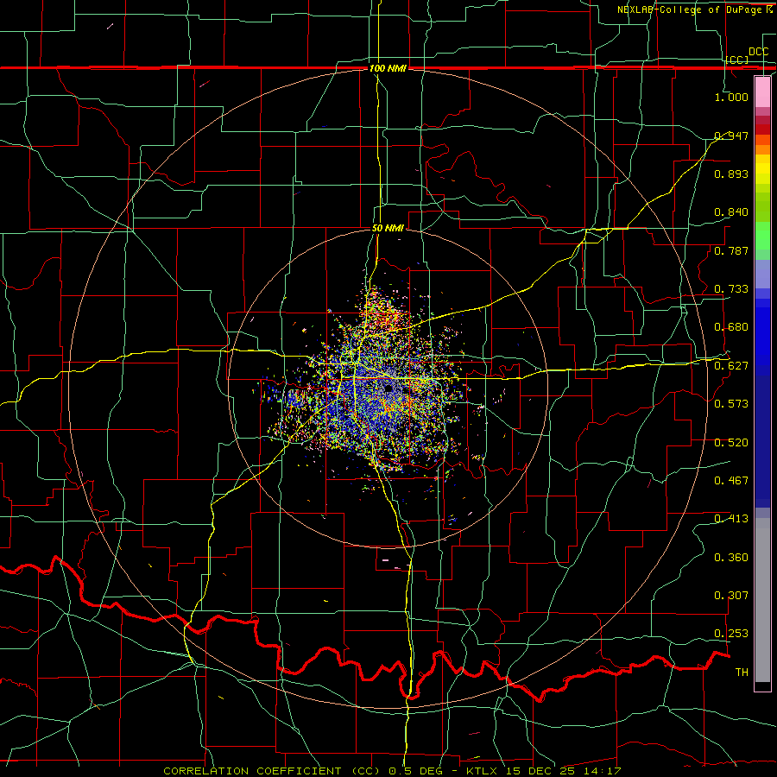Pick the 0.627 legend value
Screen dimensions: 777x777
731,366
